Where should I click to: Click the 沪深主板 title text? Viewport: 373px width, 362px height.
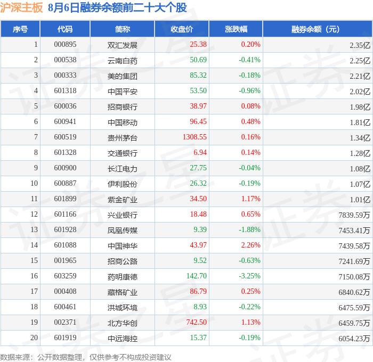point(21,7)
